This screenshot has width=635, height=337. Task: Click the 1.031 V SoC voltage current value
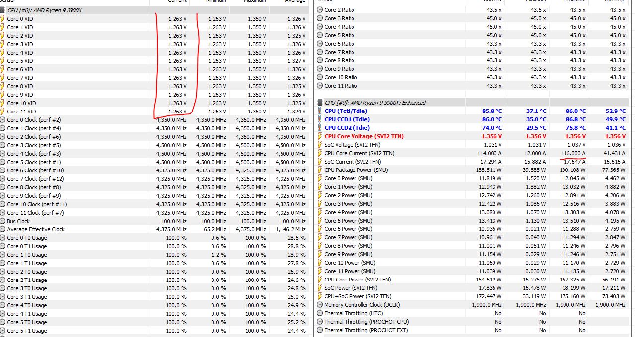[493, 145]
